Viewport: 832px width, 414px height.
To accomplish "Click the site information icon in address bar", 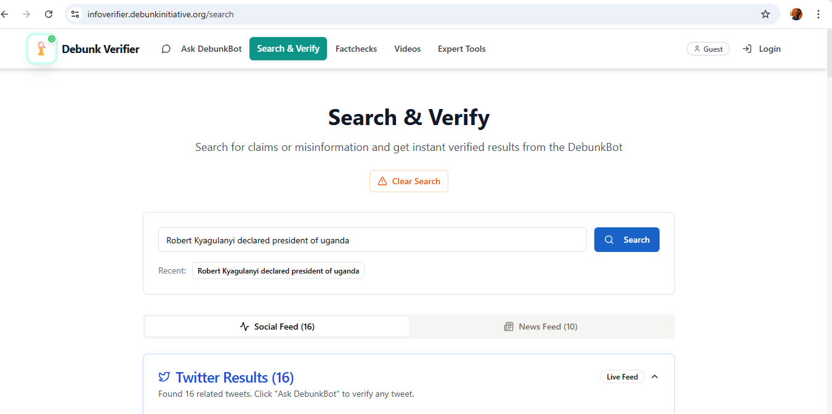I will (x=75, y=14).
